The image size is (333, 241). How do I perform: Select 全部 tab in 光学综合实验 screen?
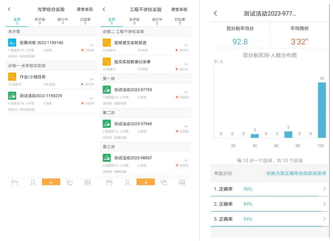(x=17, y=21)
